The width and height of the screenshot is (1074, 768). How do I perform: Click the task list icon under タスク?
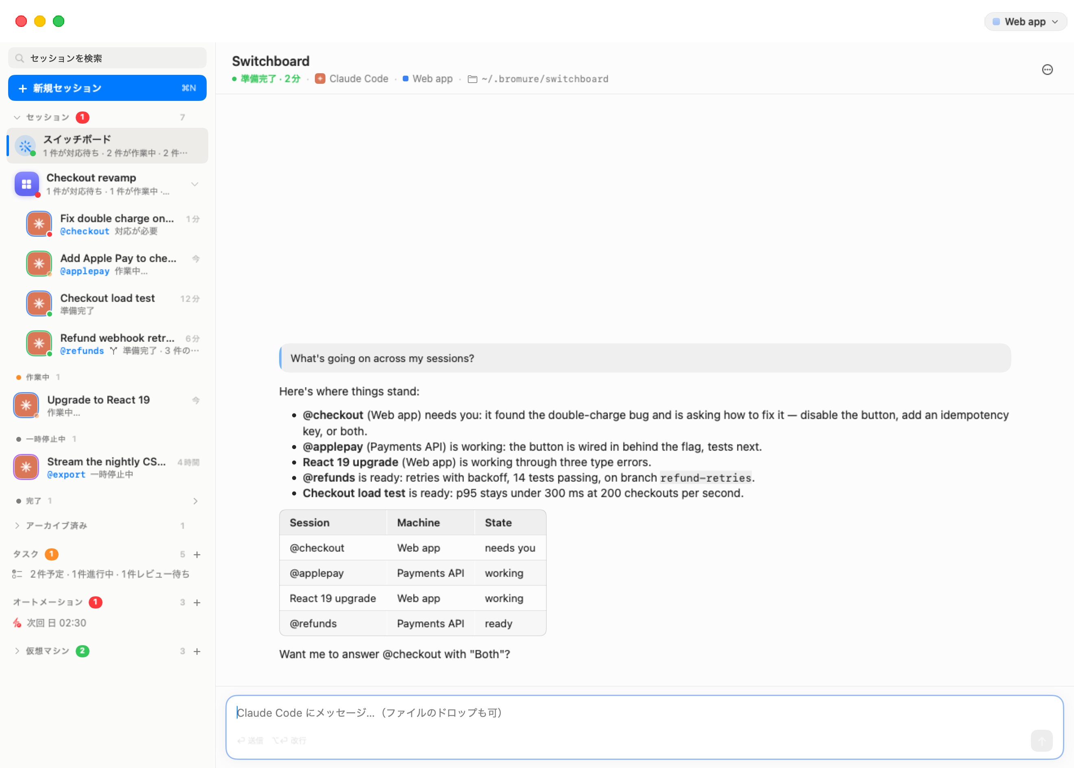click(x=17, y=574)
